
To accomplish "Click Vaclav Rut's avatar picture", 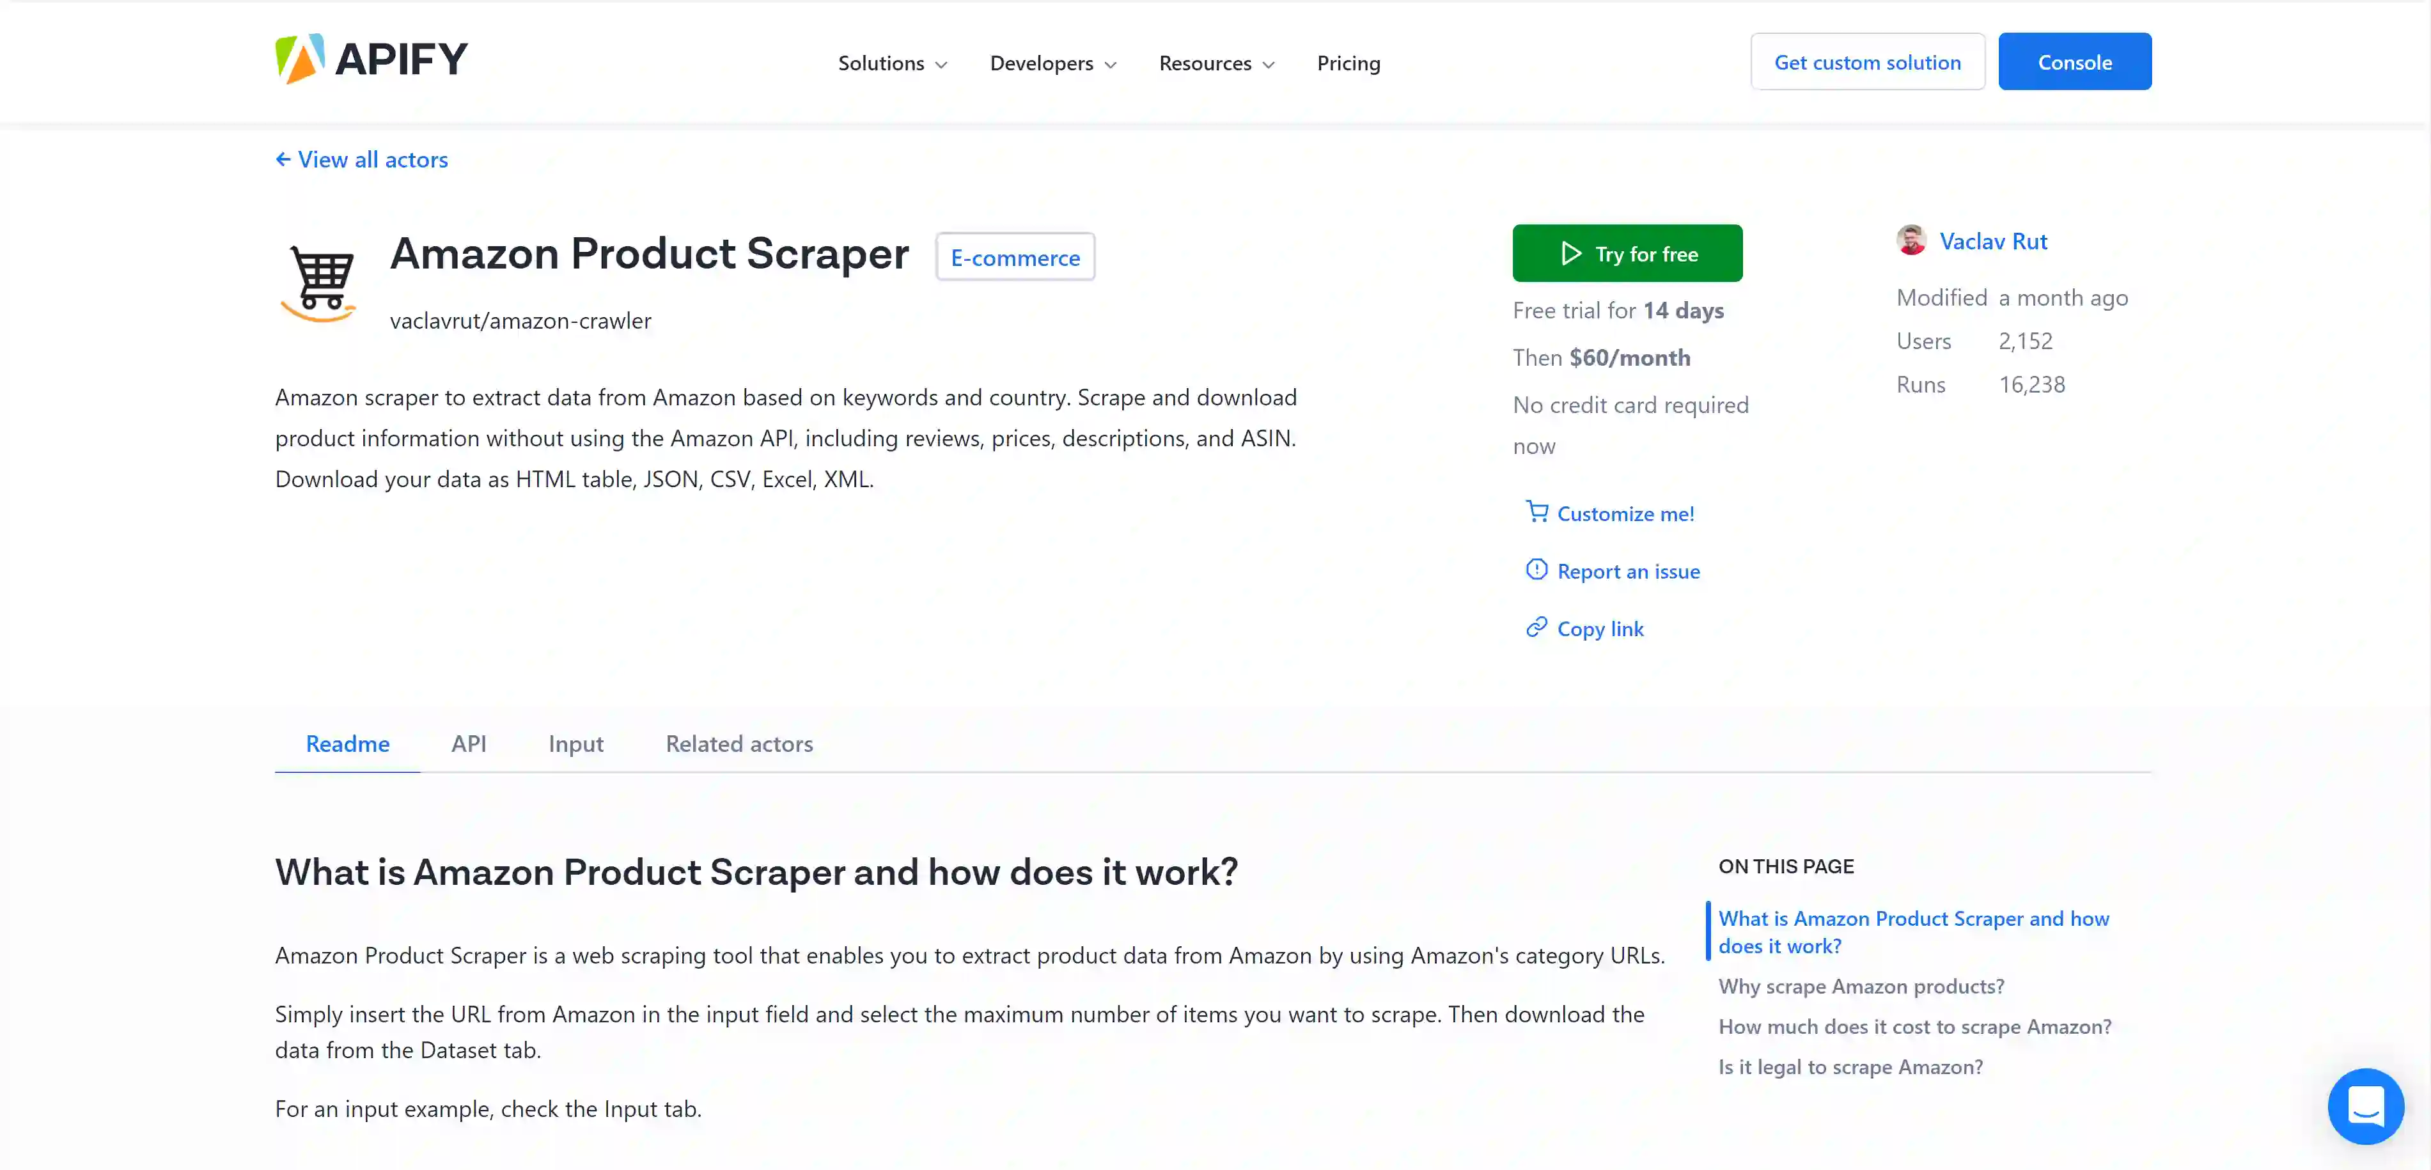I will (1911, 240).
